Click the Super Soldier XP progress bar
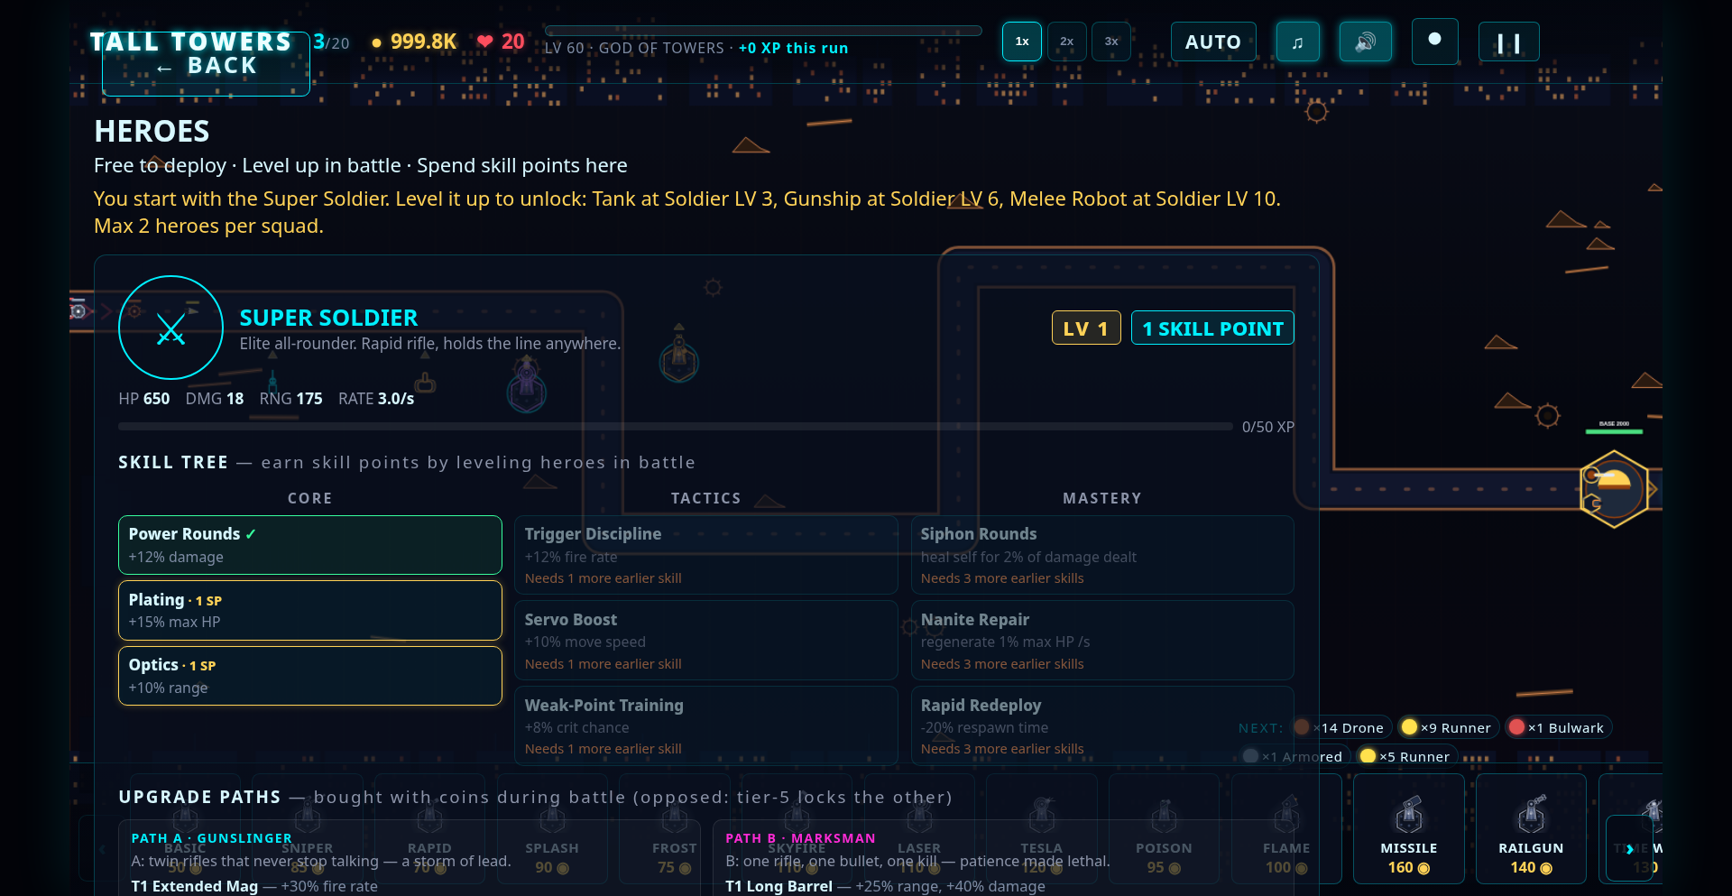 tap(676, 427)
